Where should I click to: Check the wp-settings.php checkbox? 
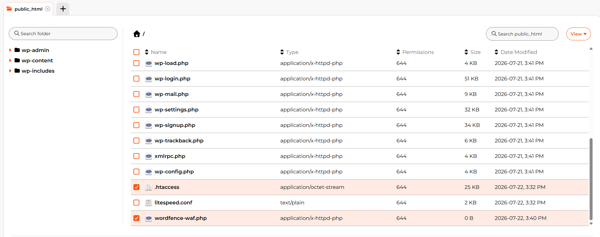[136, 110]
